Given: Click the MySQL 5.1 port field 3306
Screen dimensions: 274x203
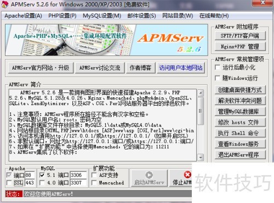Looking at the screenshot, I should click(x=78, y=175).
